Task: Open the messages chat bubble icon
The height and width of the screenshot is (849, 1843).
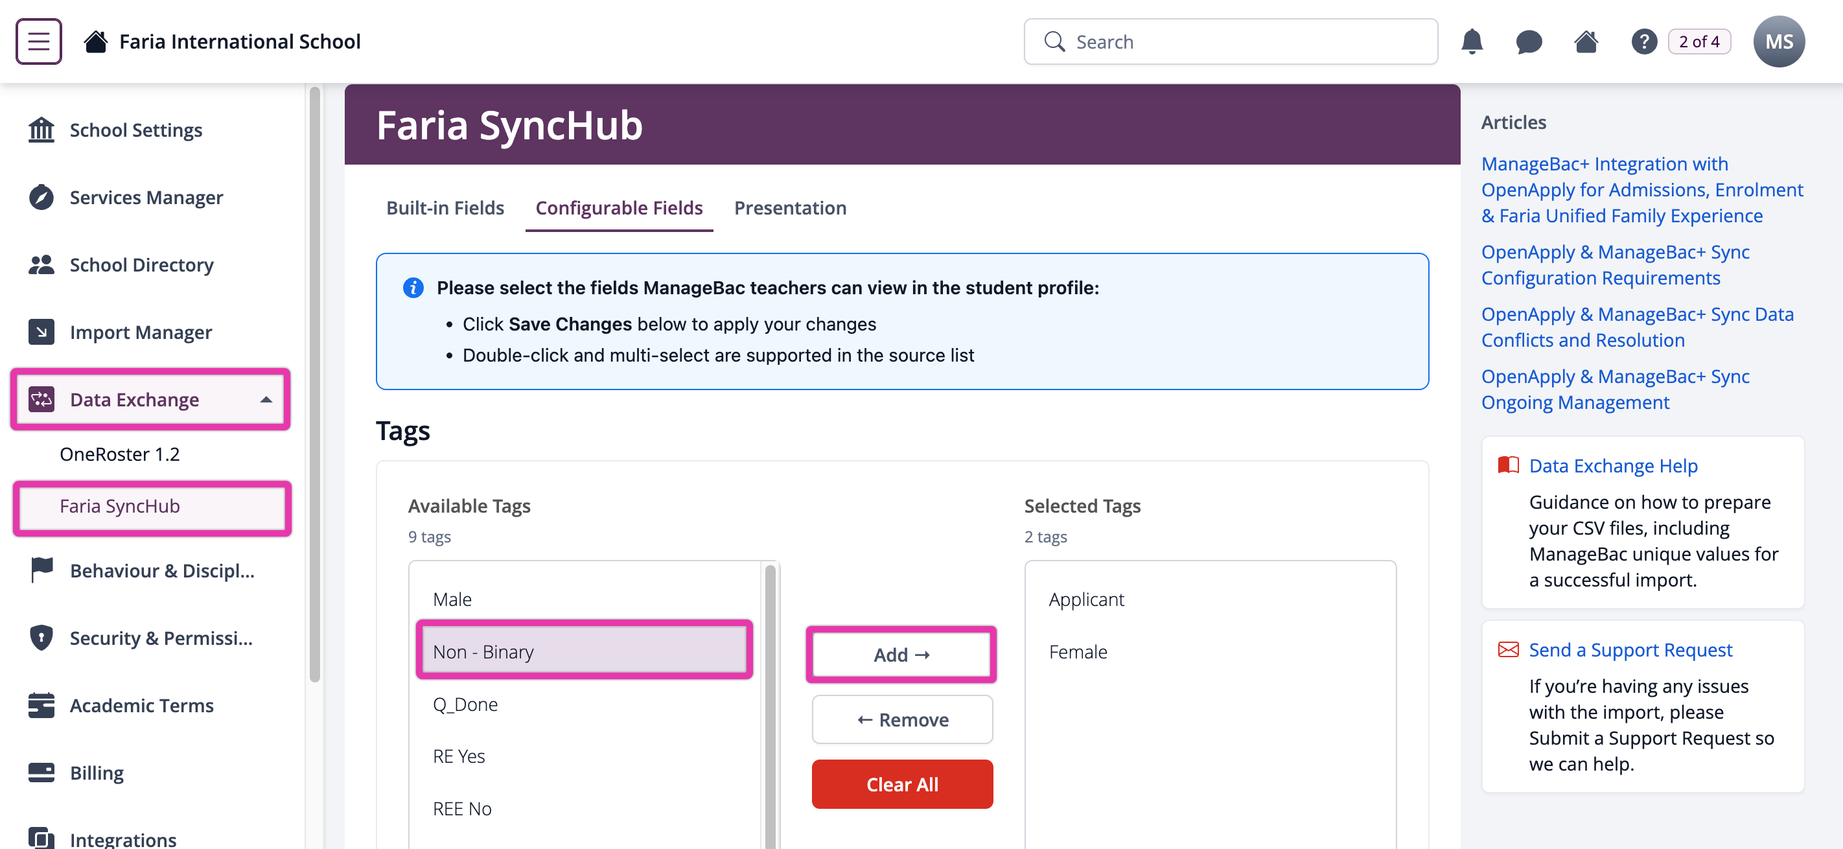Action: tap(1528, 41)
